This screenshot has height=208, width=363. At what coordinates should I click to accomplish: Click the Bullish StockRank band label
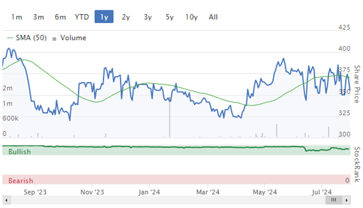pyautogui.click(x=19, y=152)
